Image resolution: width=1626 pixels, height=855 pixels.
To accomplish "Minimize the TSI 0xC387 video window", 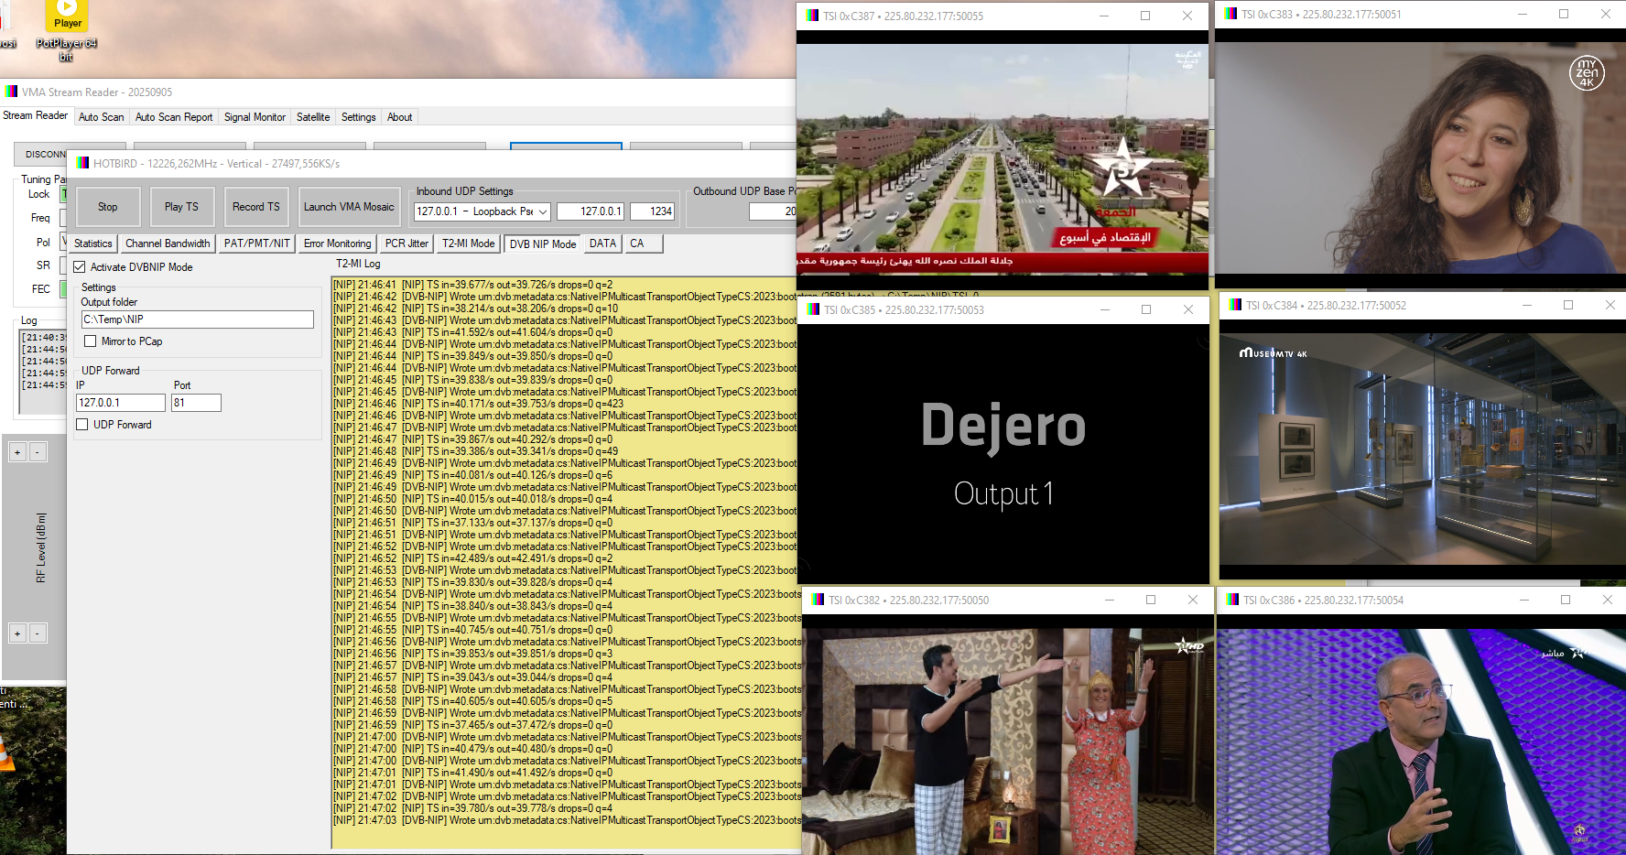I will [1103, 16].
